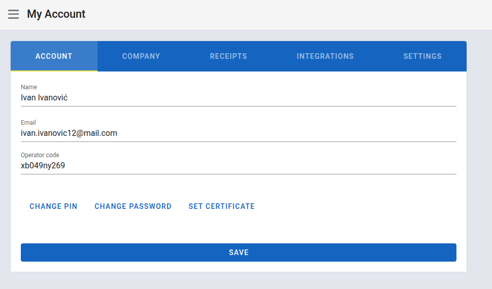
Task: Click the Name field with Ivan Ivanović
Action: (x=239, y=98)
